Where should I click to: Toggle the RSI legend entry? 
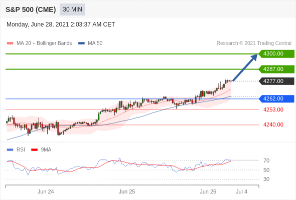coord(16,150)
